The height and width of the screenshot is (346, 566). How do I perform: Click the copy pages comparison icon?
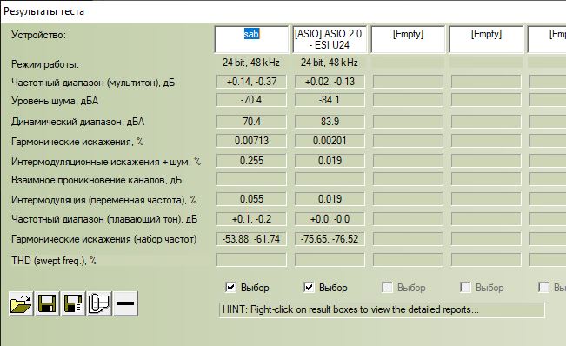click(x=99, y=303)
